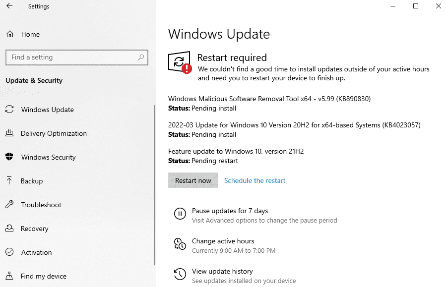Open Change active hours option
Image resolution: width=446 pixels, height=287 pixels.
pyautogui.click(x=223, y=241)
